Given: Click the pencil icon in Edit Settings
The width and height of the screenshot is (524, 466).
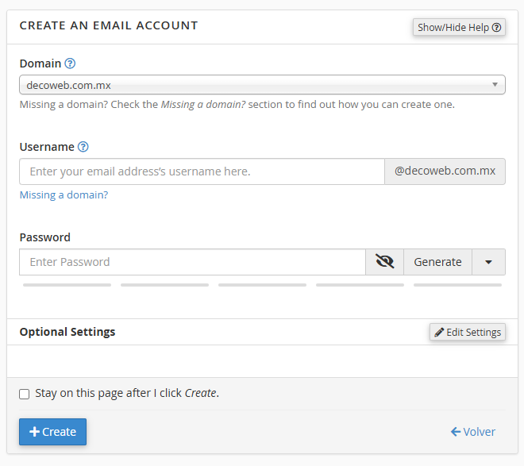Looking at the screenshot, I should click(438, 332).
